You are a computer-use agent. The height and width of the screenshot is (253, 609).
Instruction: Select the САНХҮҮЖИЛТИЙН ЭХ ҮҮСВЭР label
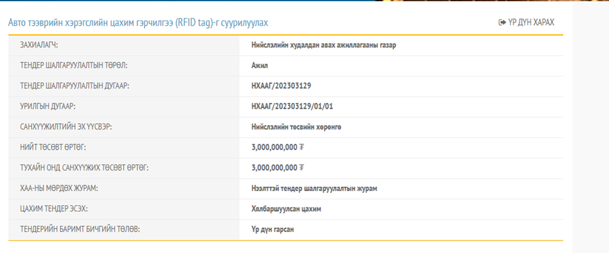[x=70, y=127]
